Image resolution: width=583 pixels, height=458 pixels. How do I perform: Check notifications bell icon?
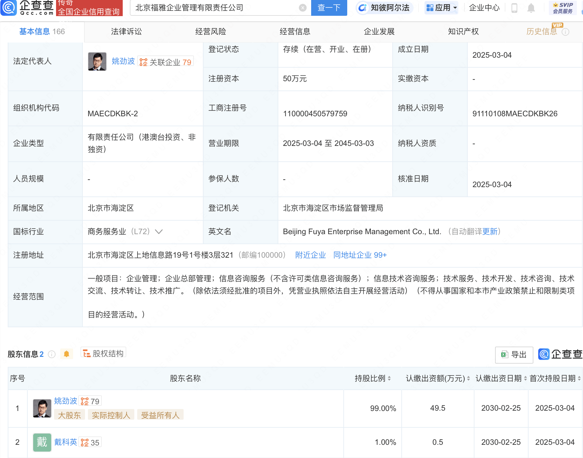click(x=531, y=8)
